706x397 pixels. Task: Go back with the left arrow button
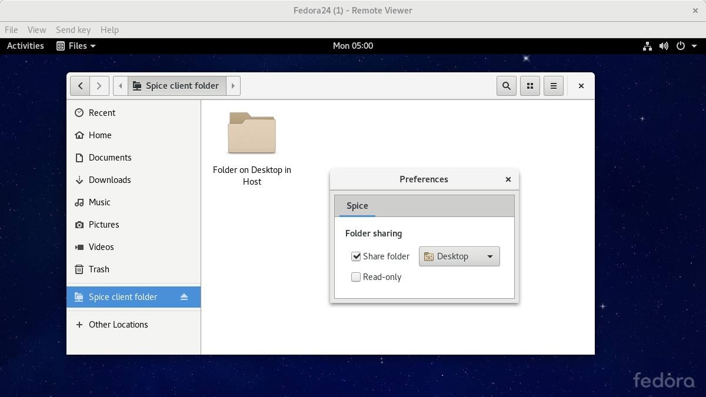(80, 86)
